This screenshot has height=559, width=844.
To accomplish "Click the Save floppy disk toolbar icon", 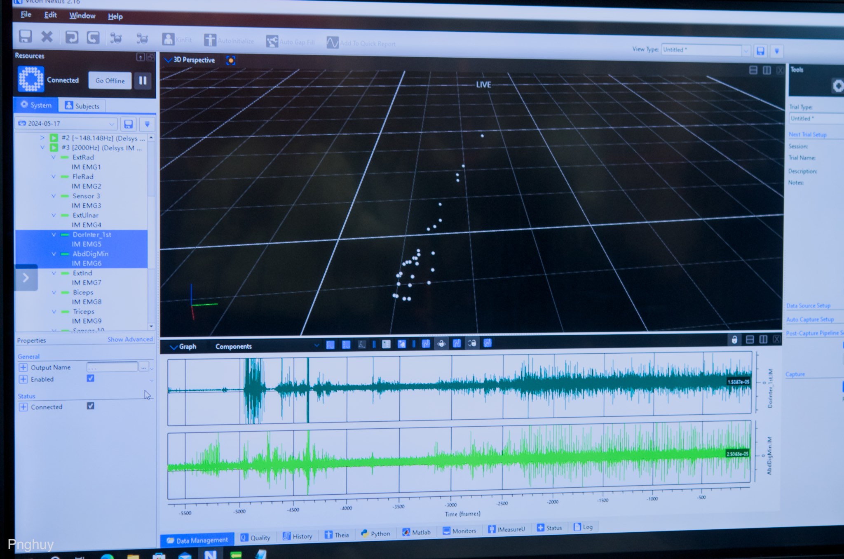I will pos(26,36).
